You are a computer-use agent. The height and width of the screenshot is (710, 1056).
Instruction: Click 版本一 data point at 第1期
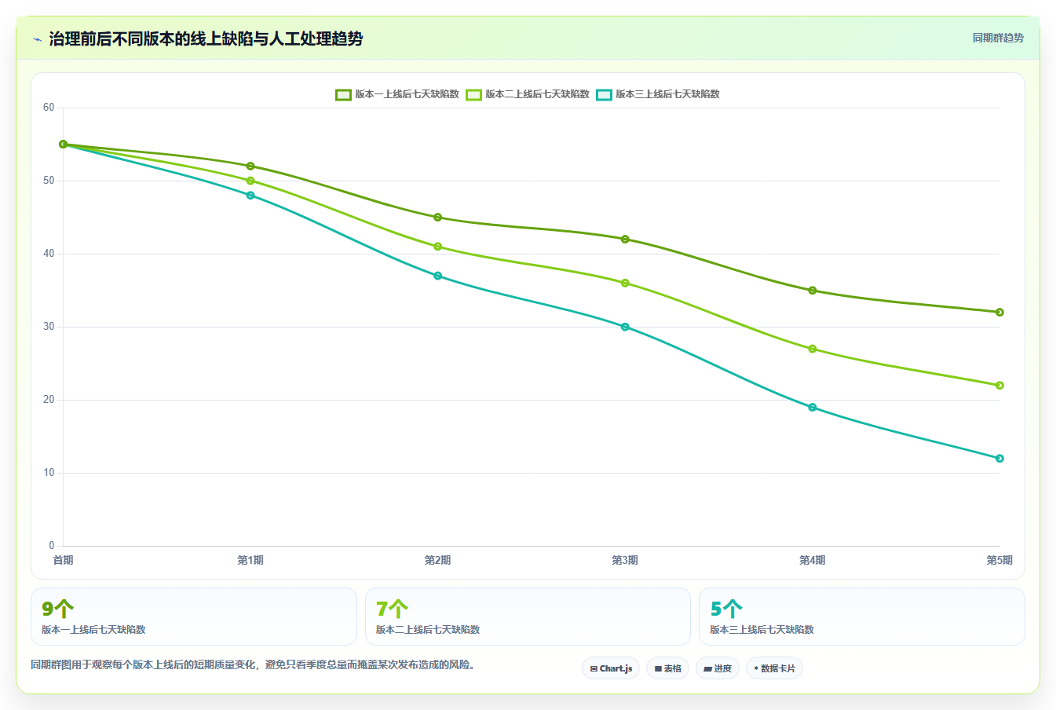click(x=250, y=166)
